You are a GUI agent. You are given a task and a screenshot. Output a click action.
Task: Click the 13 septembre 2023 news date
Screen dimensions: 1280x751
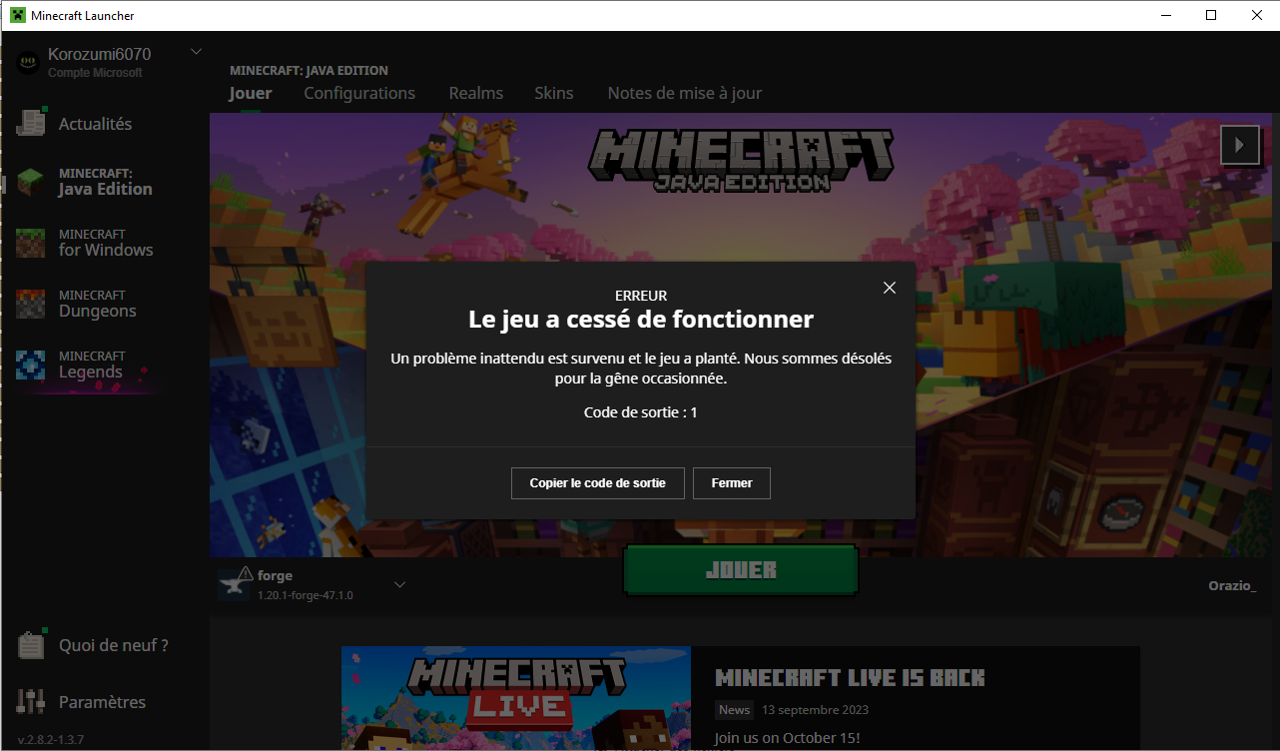[815, 710]
